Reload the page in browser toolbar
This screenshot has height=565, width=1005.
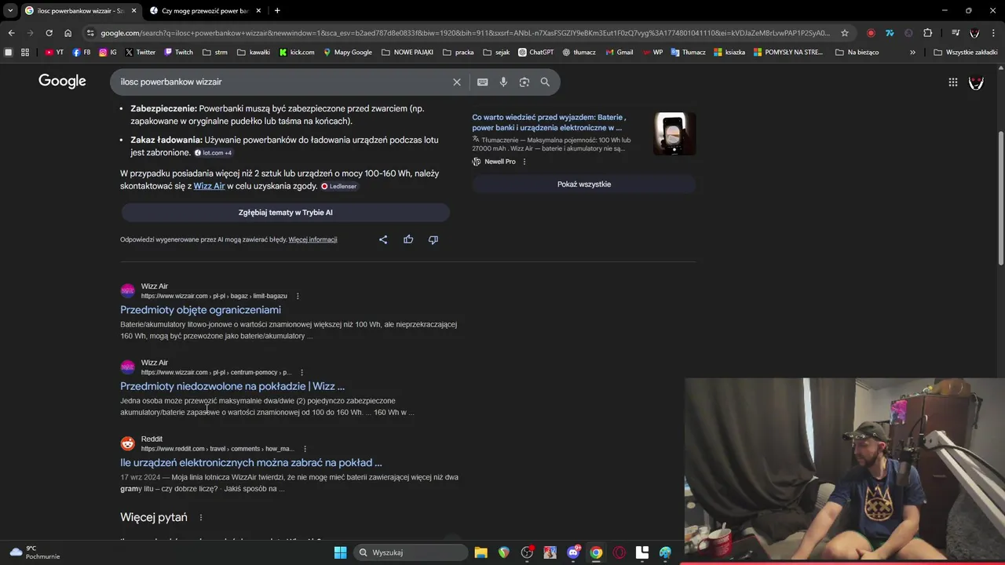(x=49, y=33)
